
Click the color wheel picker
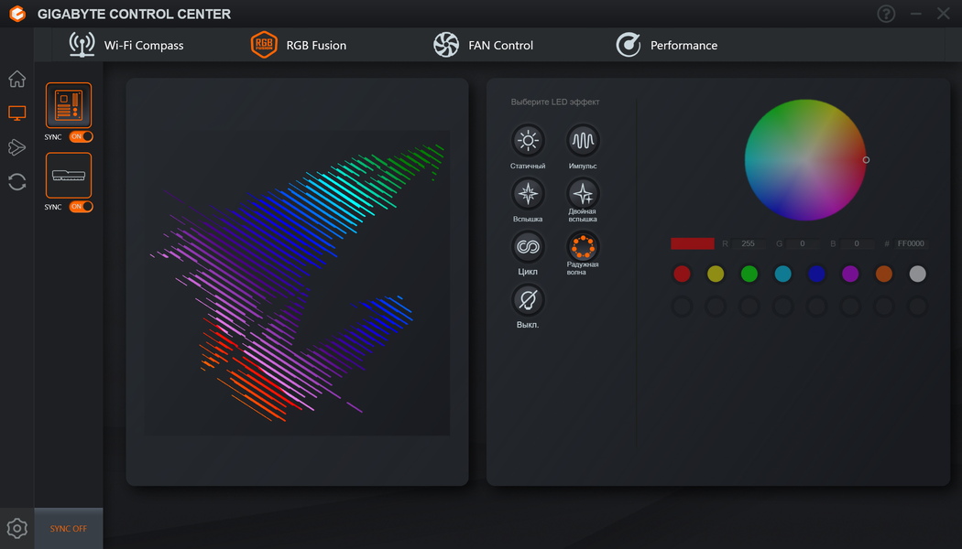pyautogui.click(x=805, y=160)
